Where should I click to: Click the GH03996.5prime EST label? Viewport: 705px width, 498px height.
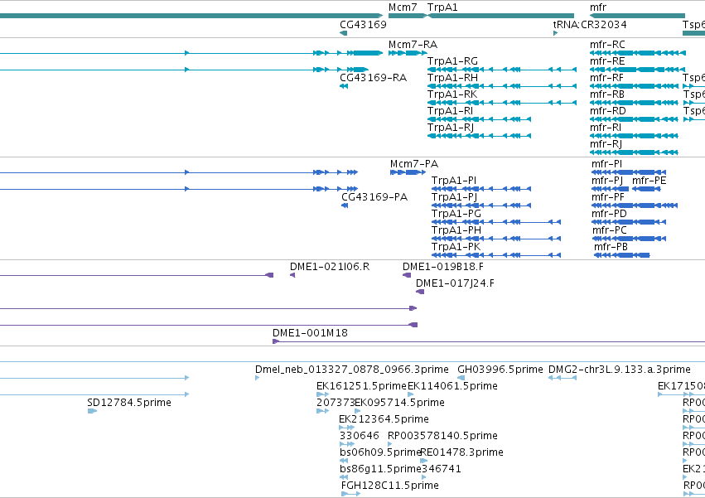500,370
